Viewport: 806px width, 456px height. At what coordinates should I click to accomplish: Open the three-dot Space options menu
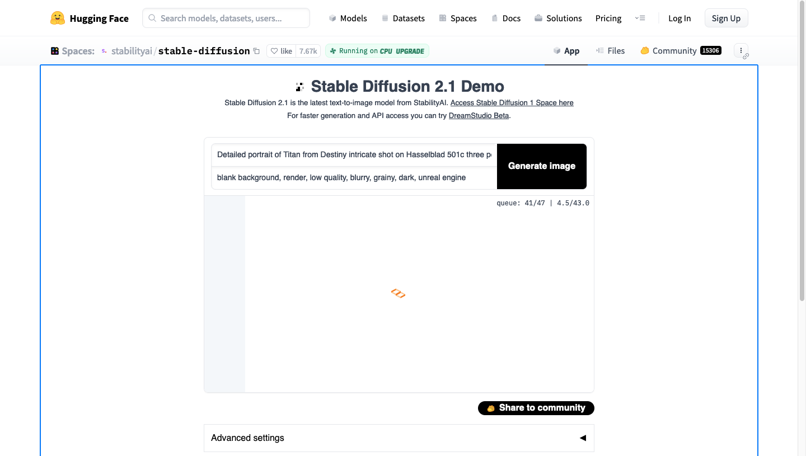coord(741,50)
